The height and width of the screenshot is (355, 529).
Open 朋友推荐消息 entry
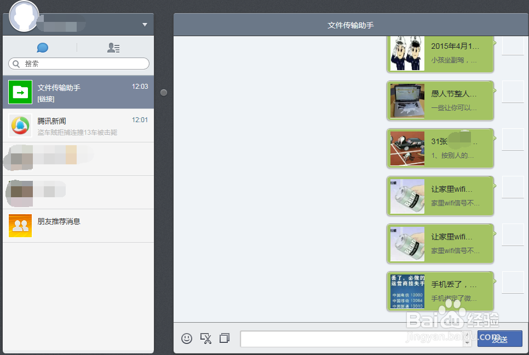point(78,226)
